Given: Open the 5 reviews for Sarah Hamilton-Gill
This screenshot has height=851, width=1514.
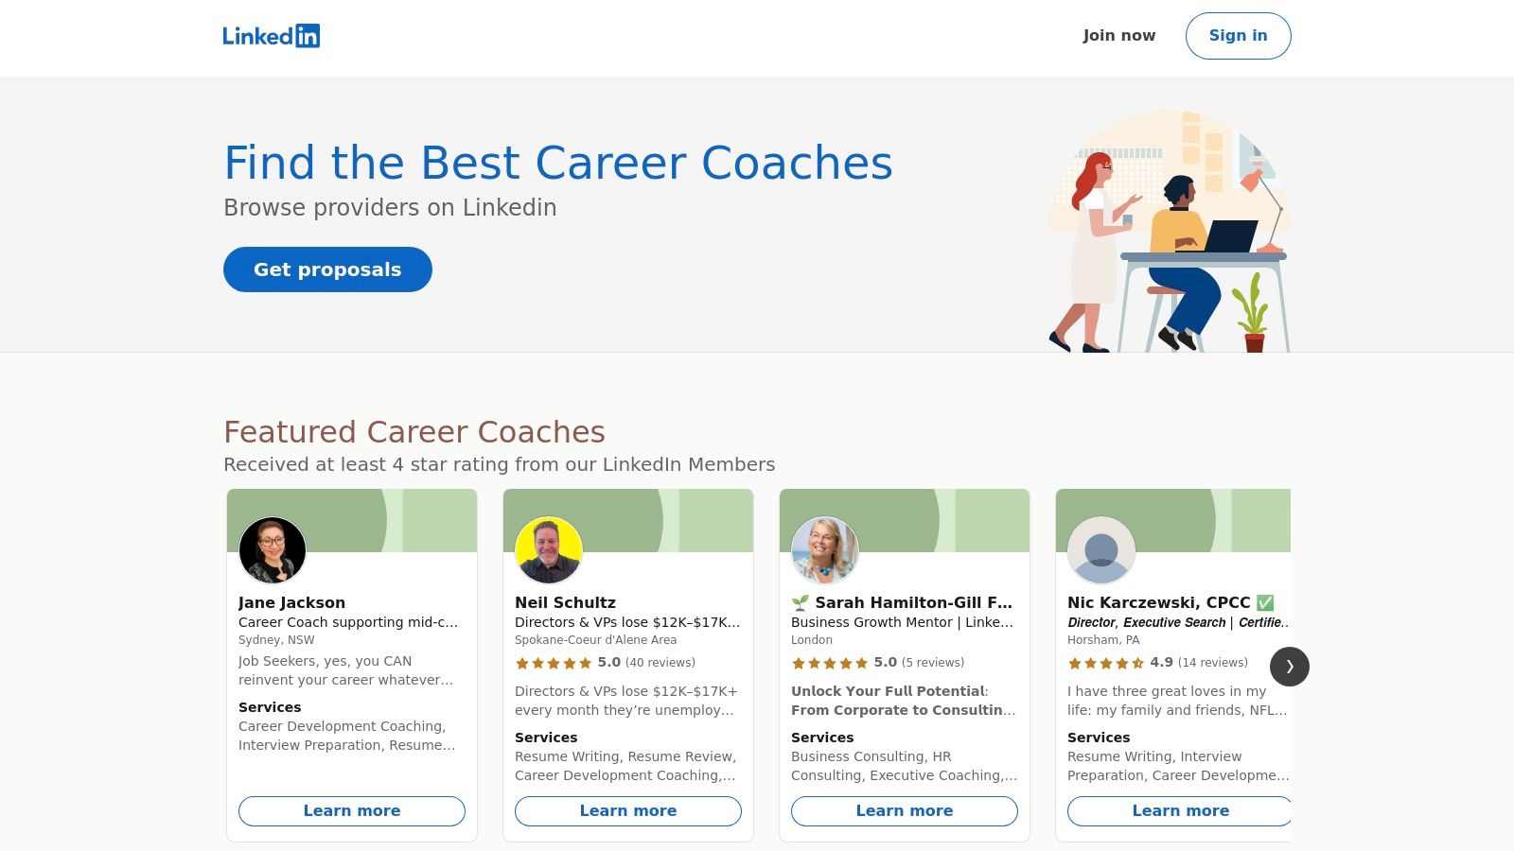Looking at the screenshot, I should tap(933, 663).
